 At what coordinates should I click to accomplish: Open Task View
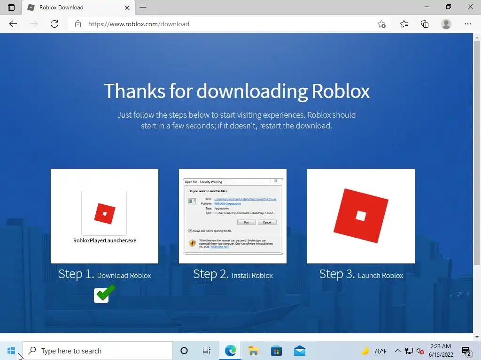[207, 351]
